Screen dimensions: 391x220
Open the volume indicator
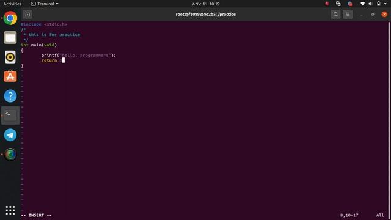coord(370,4)
